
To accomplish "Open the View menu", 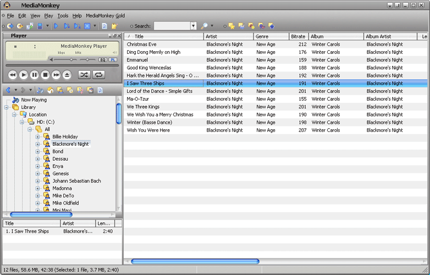I will [x=35, y=15].
